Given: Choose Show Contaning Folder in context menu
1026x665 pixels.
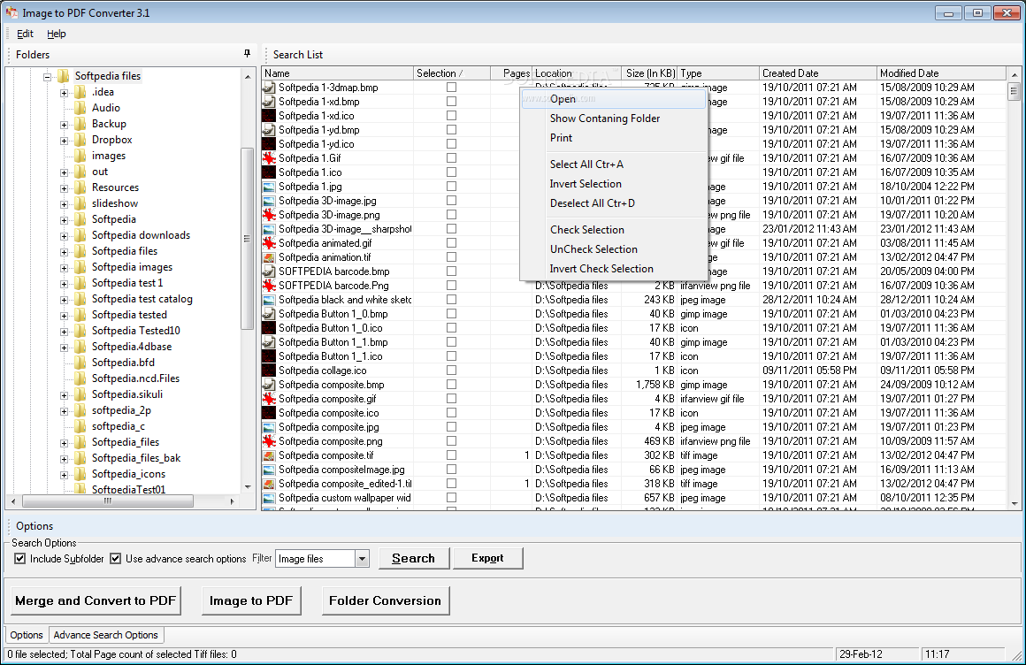Looking at the screenshot, I should point(613,118).
